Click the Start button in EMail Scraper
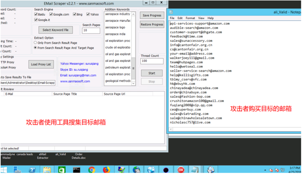This screenshot has height=174, width=302. 152,73
